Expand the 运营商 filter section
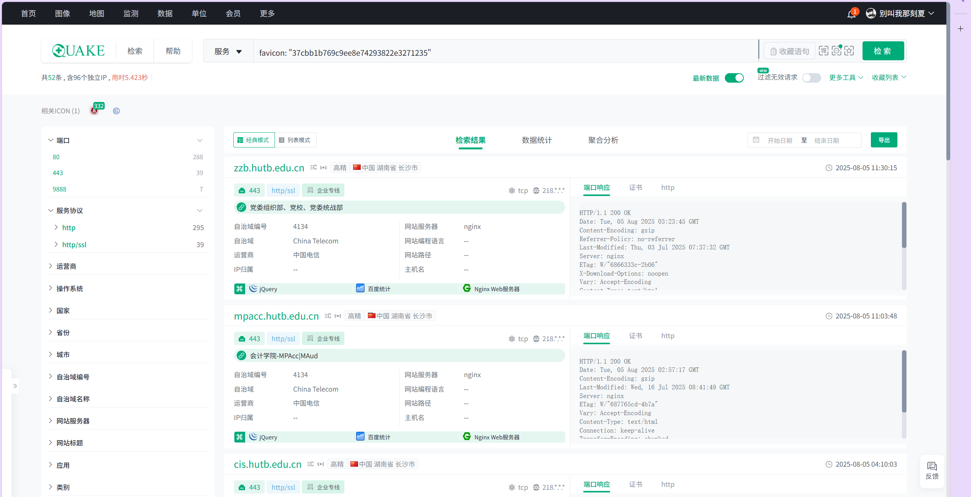The image size is (971, 497). tap(66, 266)
